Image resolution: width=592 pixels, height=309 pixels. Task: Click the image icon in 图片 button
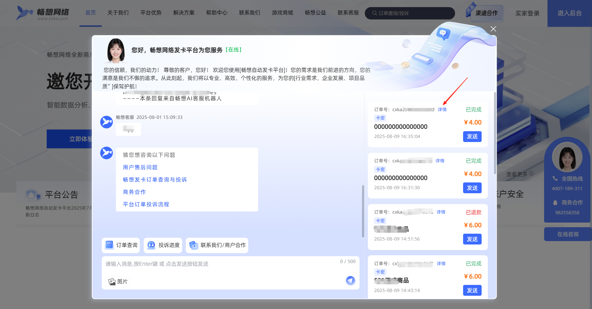[112, 282]
